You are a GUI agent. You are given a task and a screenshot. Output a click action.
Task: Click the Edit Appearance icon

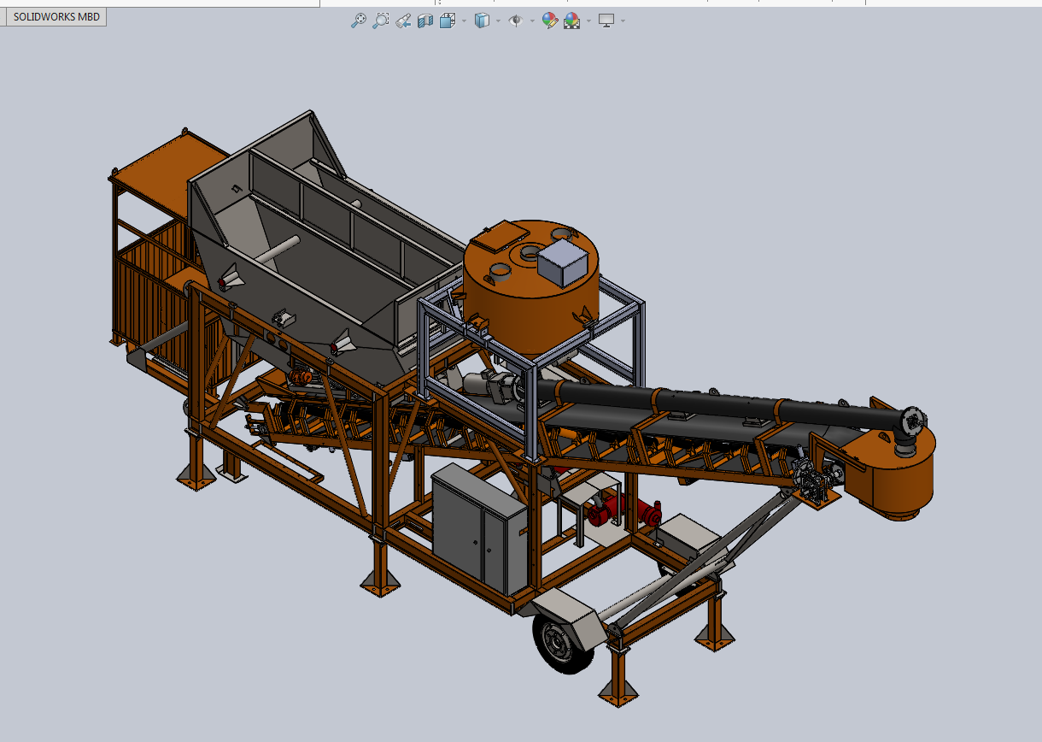[550, 21]
